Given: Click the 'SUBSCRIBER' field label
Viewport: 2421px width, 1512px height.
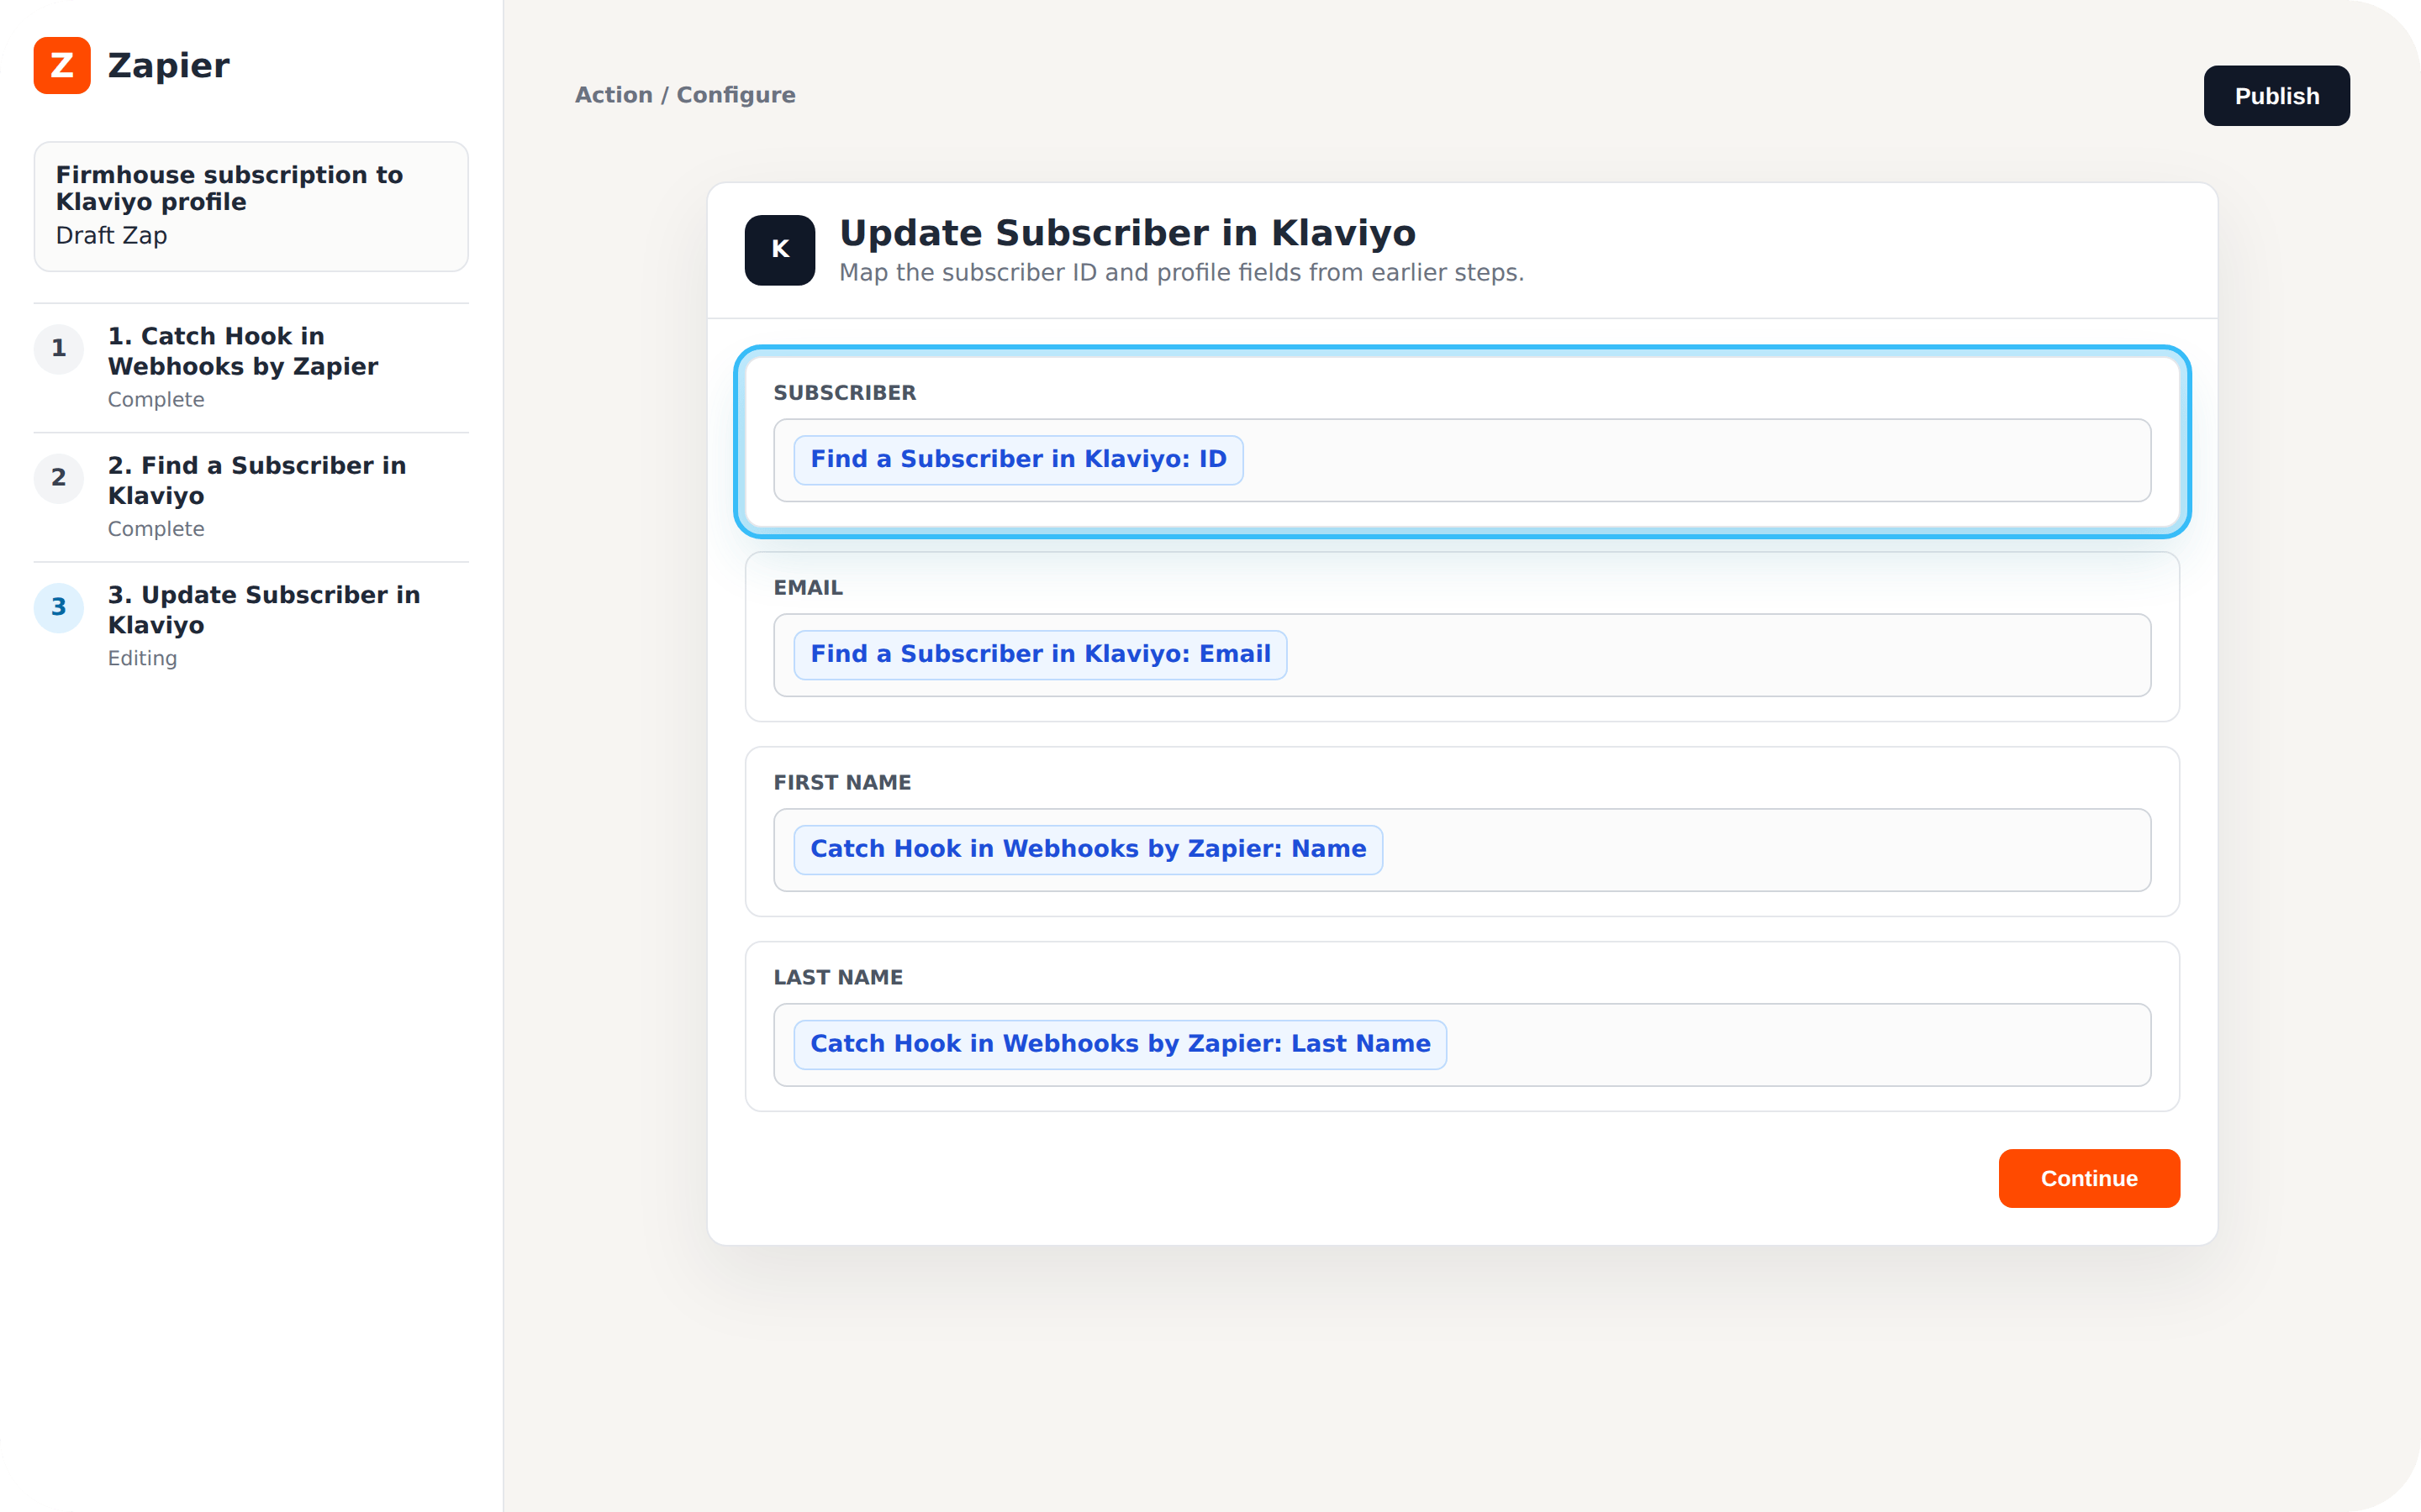Looking at the screenshot, I should (844, 393).
